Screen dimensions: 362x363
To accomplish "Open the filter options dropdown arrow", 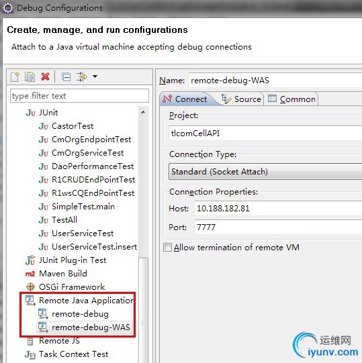I will coord(95,76).
